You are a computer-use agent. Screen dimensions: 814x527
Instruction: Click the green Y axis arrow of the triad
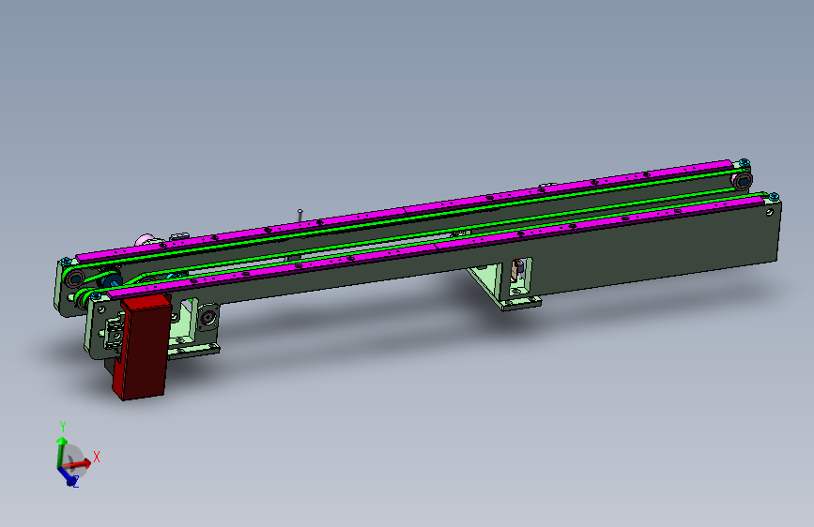[62, 451]
